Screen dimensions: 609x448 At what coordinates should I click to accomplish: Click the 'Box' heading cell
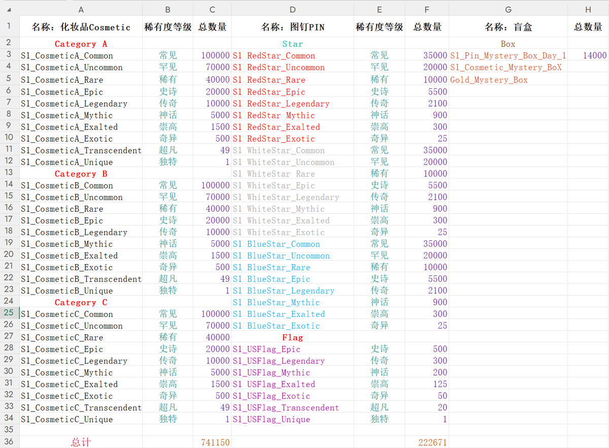(508, 44)
